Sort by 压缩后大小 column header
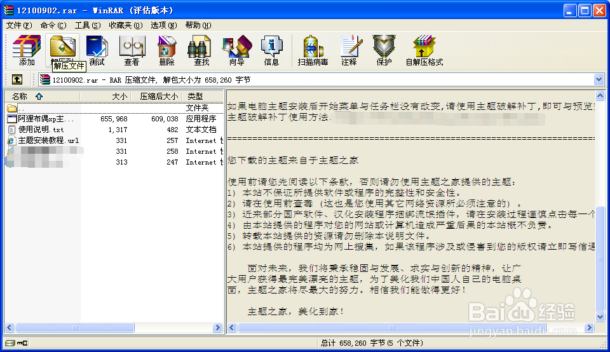Image resolution: width=610 pixels, height=352 pixels. tap(157, 97)
